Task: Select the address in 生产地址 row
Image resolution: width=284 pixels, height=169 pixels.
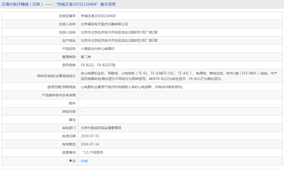Action: (119, 40)
